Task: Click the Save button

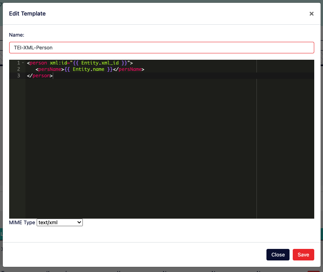Action: (x=303, y=255)
